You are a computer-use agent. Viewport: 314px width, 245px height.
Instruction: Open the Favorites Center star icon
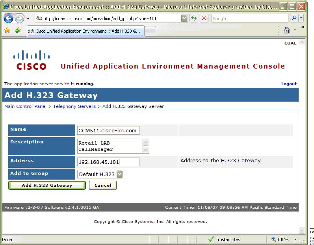tap(7, 30)
